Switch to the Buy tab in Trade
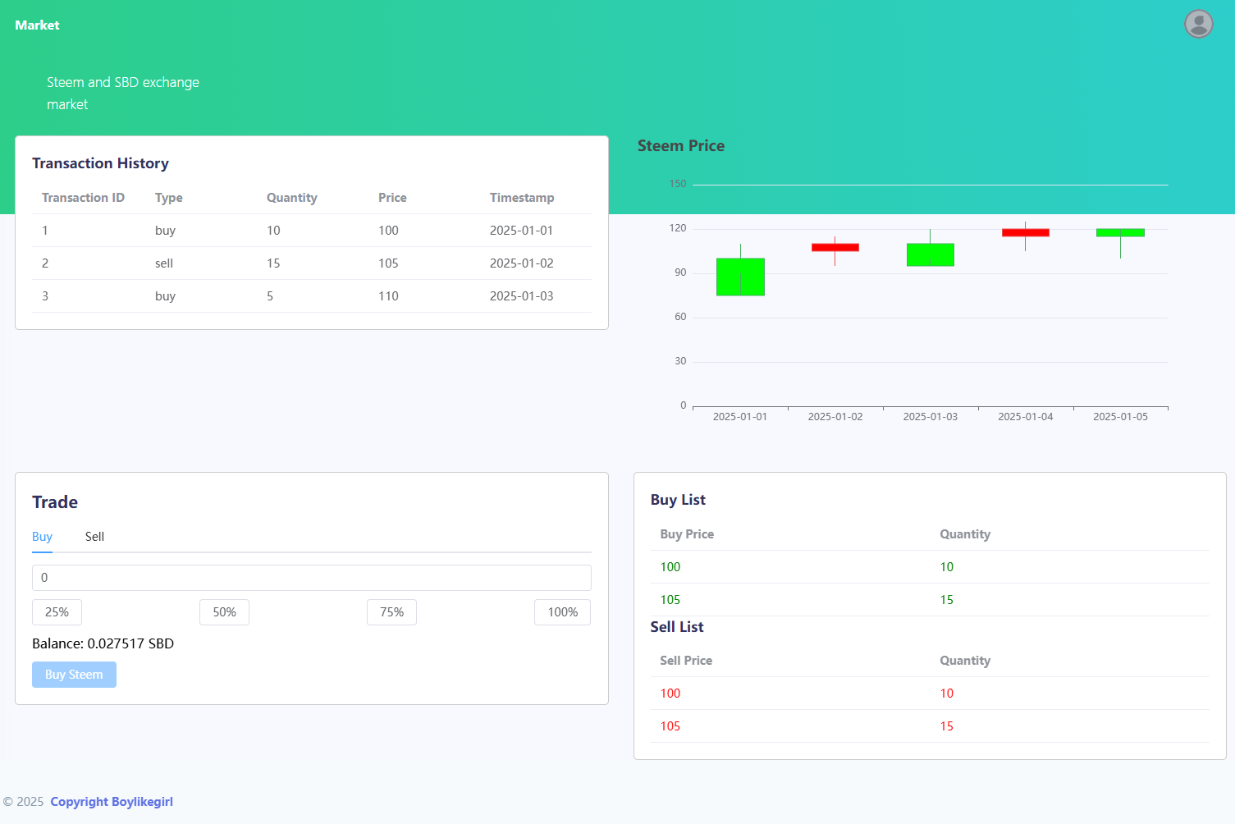Image resolution: width=1235 pixels, height=824 pixels. click(x=42, y=537)
